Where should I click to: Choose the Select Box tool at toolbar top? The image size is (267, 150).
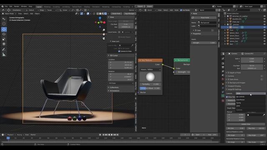point(4,19)
